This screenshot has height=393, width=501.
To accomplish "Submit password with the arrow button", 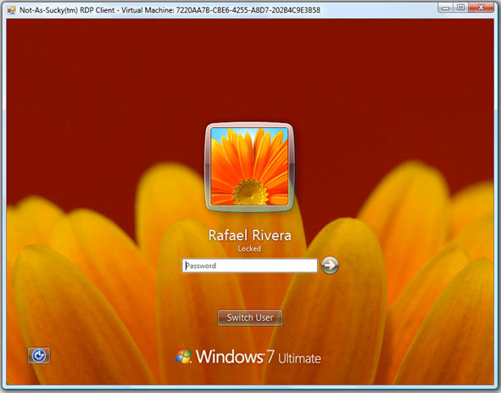I will pyautogui.click(x=330, y=265).
